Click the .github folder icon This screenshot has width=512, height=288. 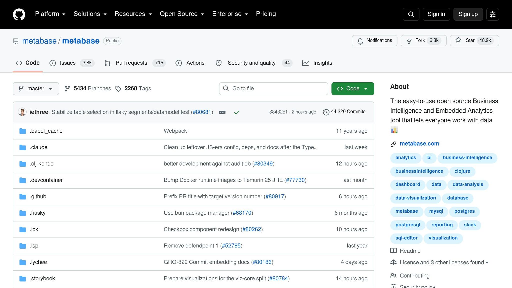23,197
